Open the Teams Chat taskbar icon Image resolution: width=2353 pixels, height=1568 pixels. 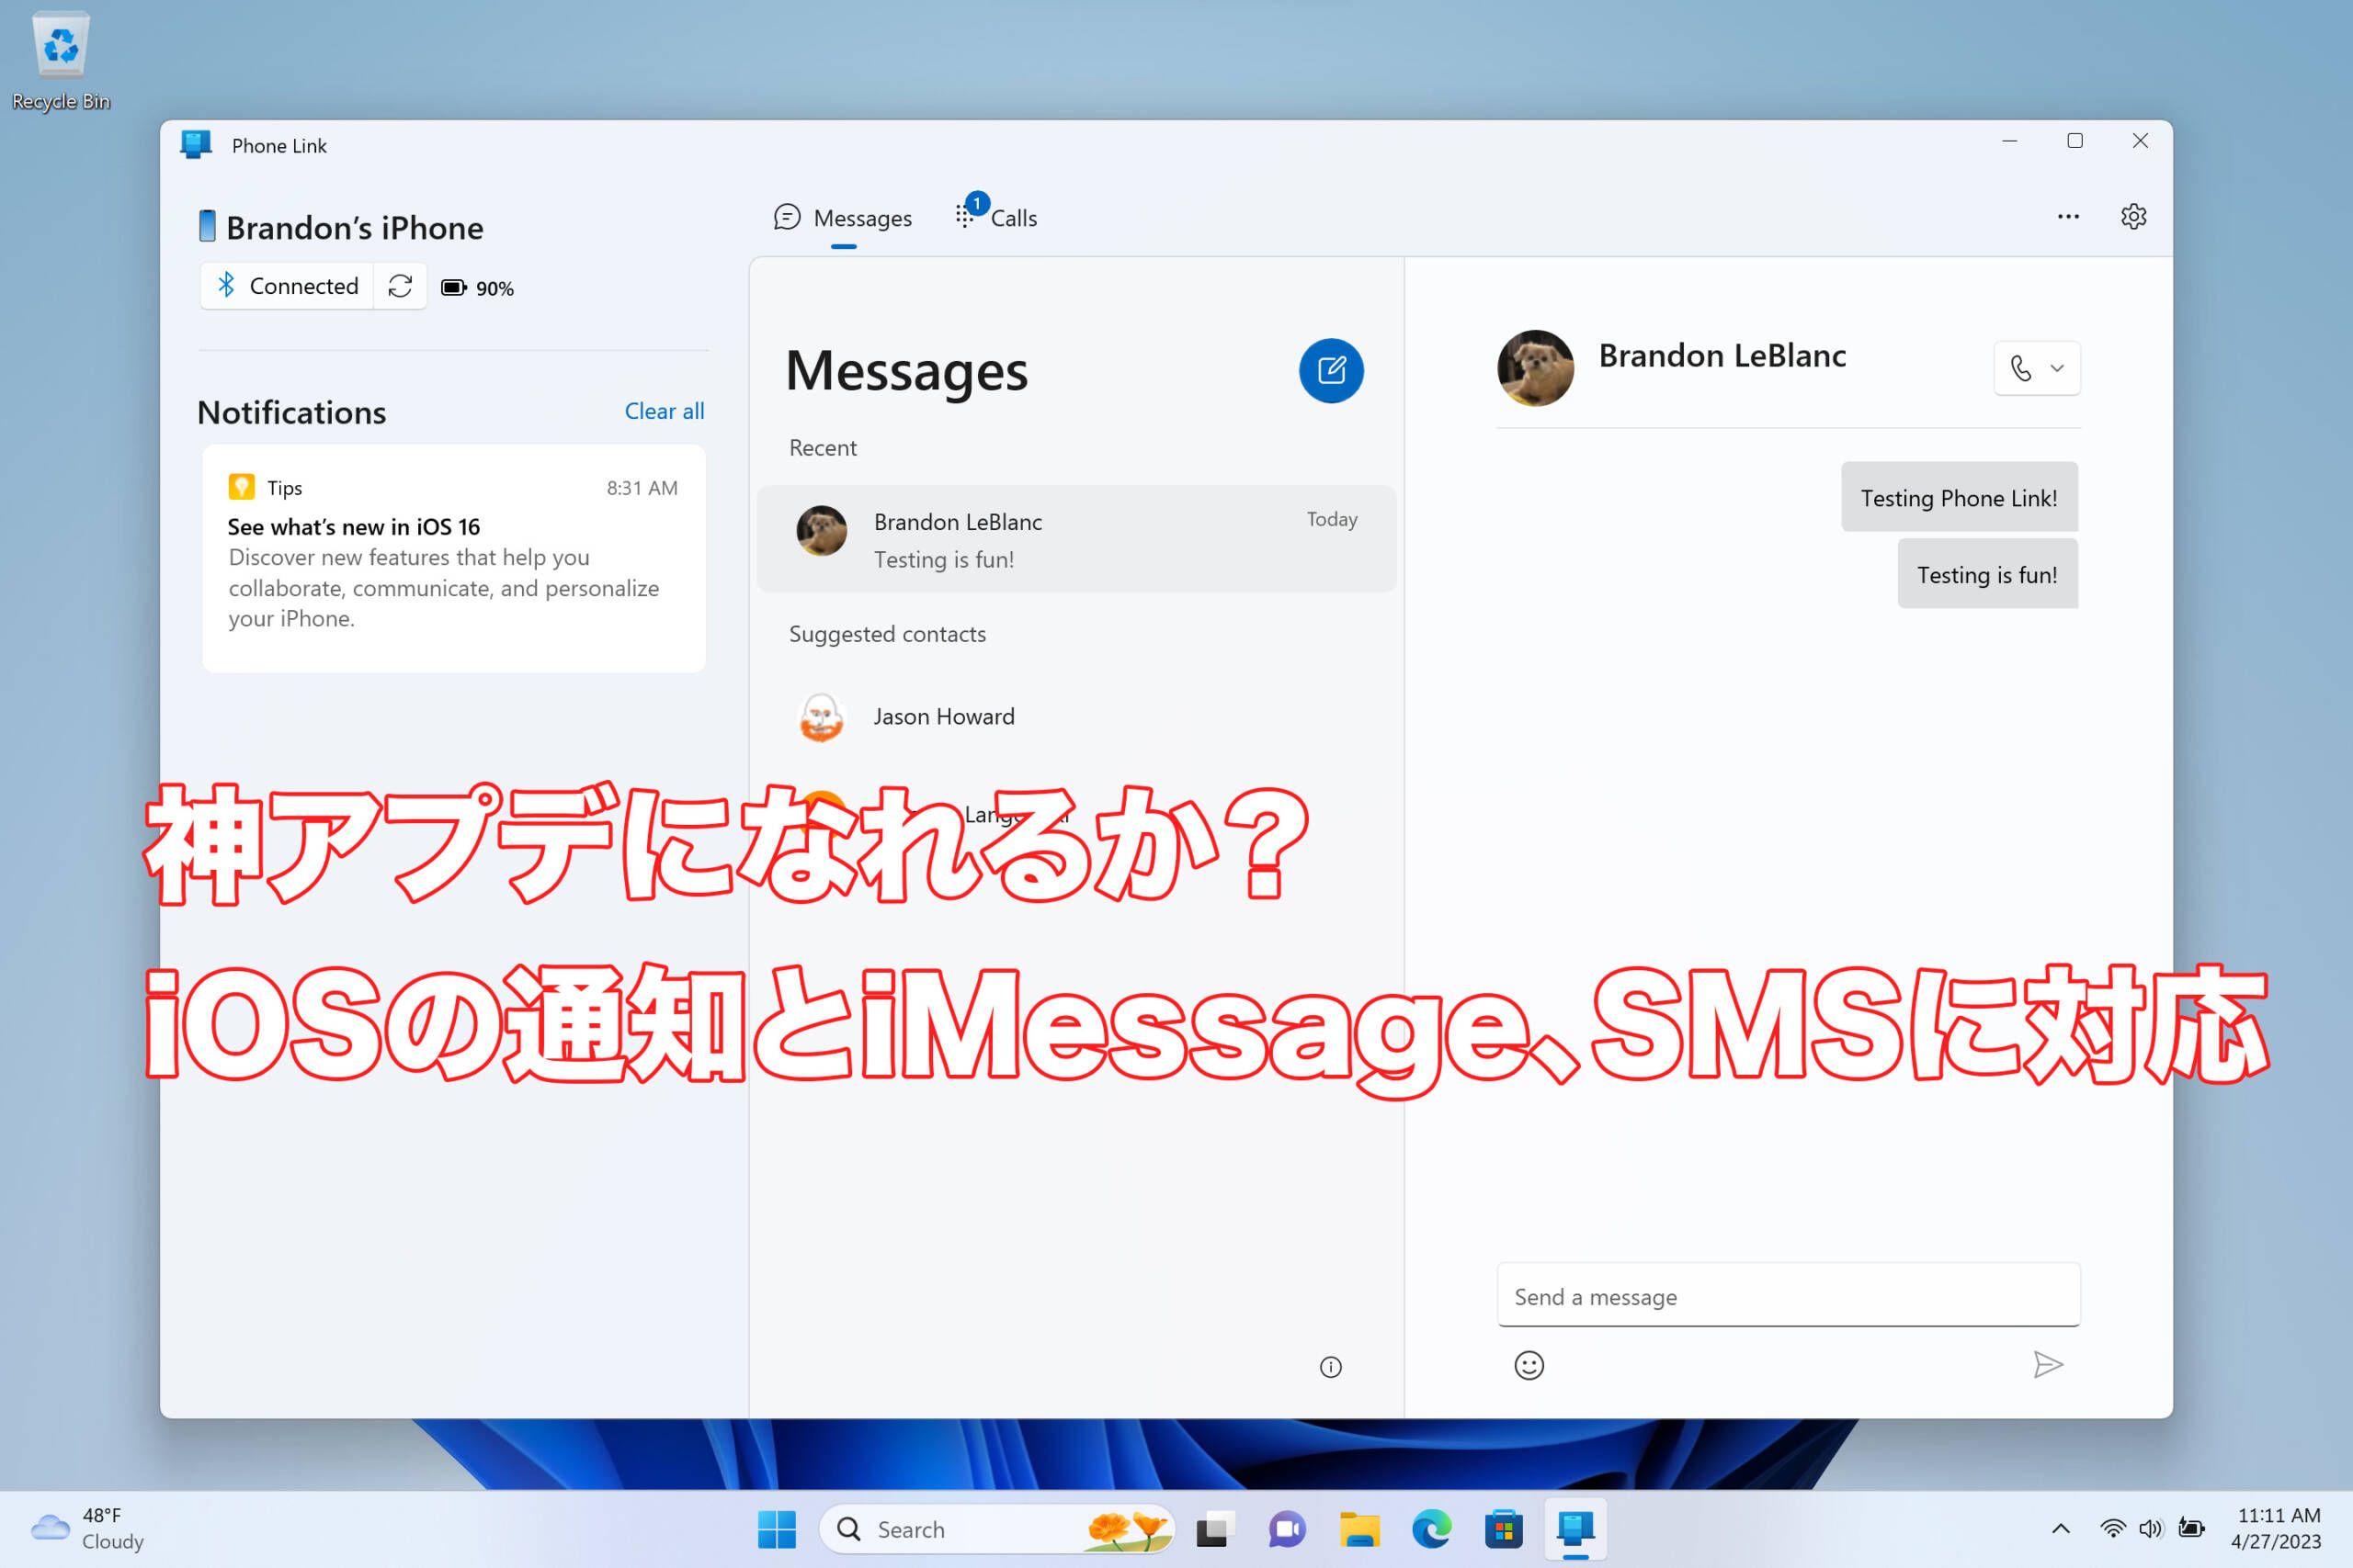[x=1287, y=1529]
